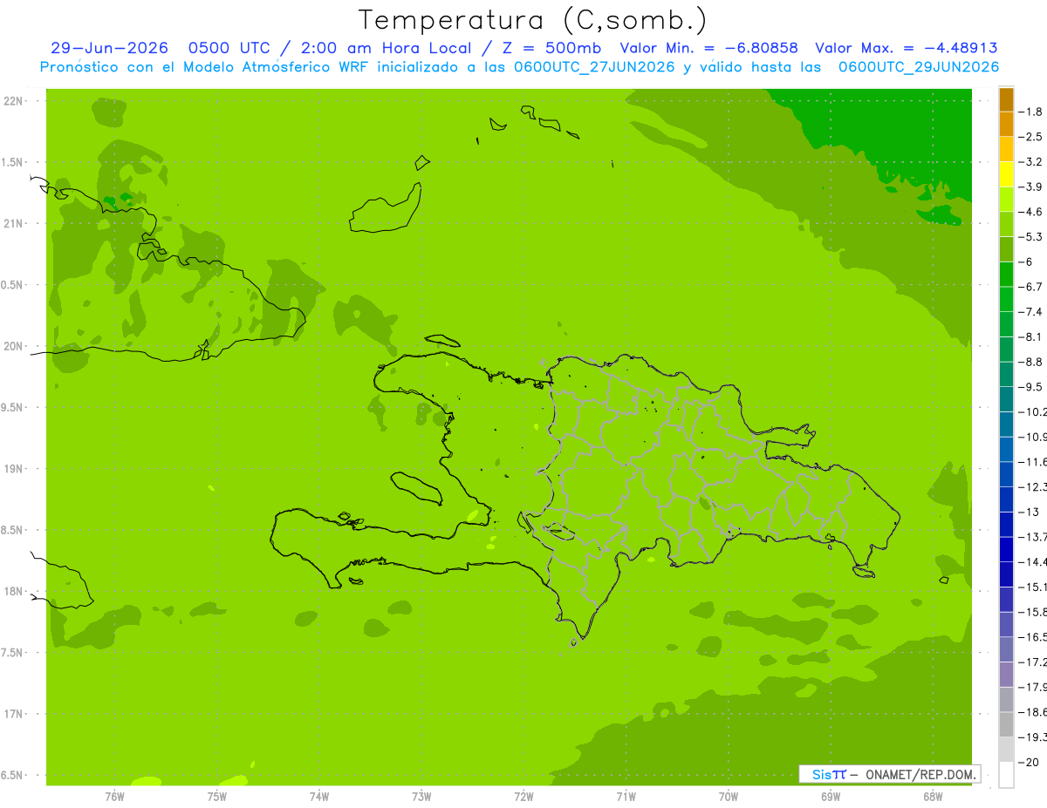Click the "-17.2" colorbar value
This screenshot has width=1047, height=808.
tap(1033, 662)
